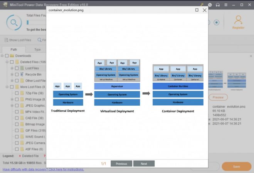Check the Downloads folder checkbox
This screenshot has height=173, width=254.
pos(7,56)
